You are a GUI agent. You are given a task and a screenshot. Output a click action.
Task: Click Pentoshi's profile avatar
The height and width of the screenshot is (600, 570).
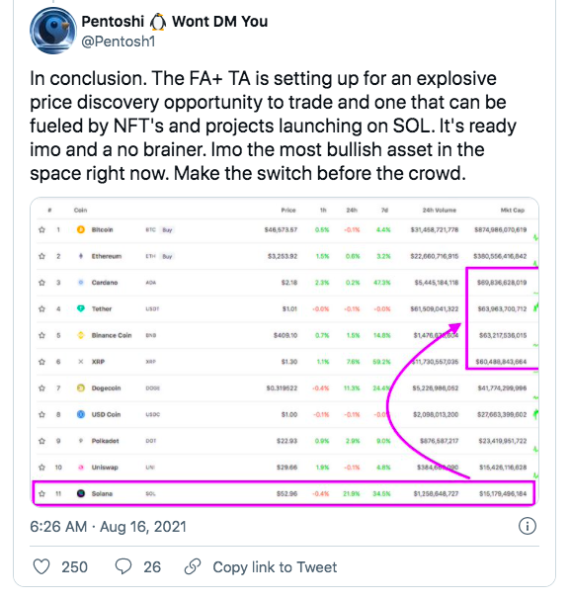53,31
